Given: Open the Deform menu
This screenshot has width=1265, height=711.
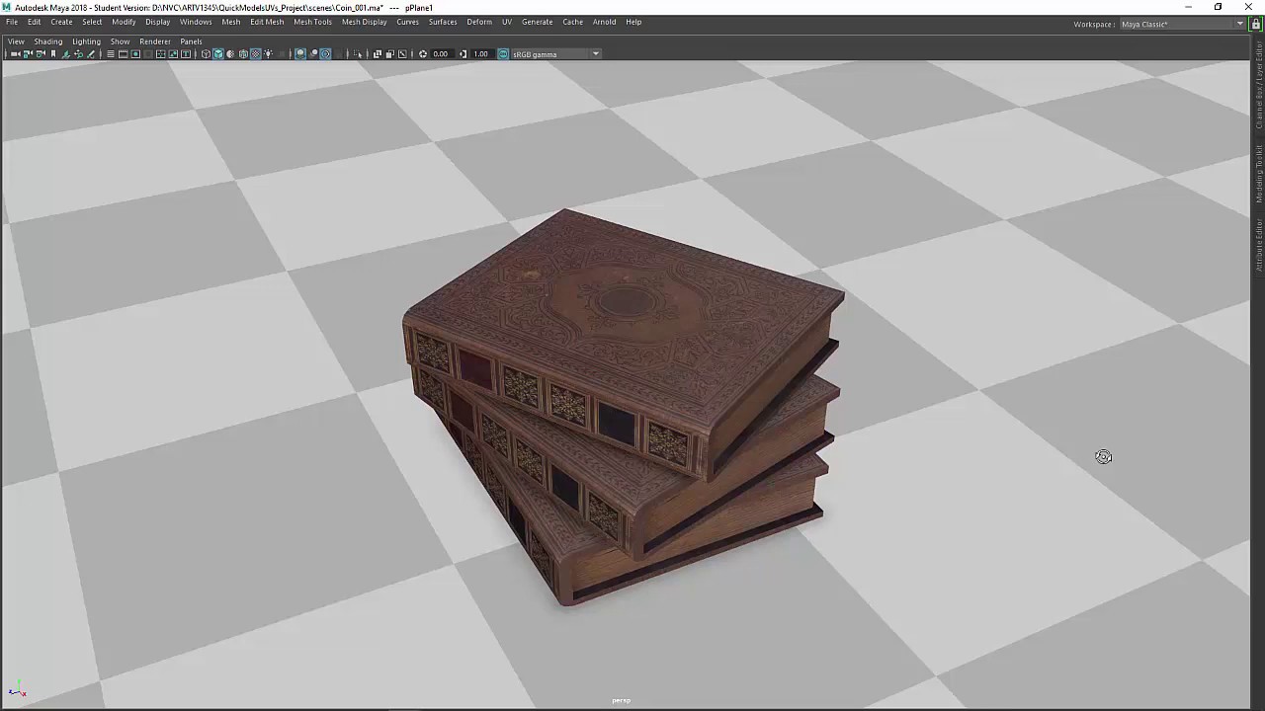Looking at the screenshot, I should [x=479, y=22].
